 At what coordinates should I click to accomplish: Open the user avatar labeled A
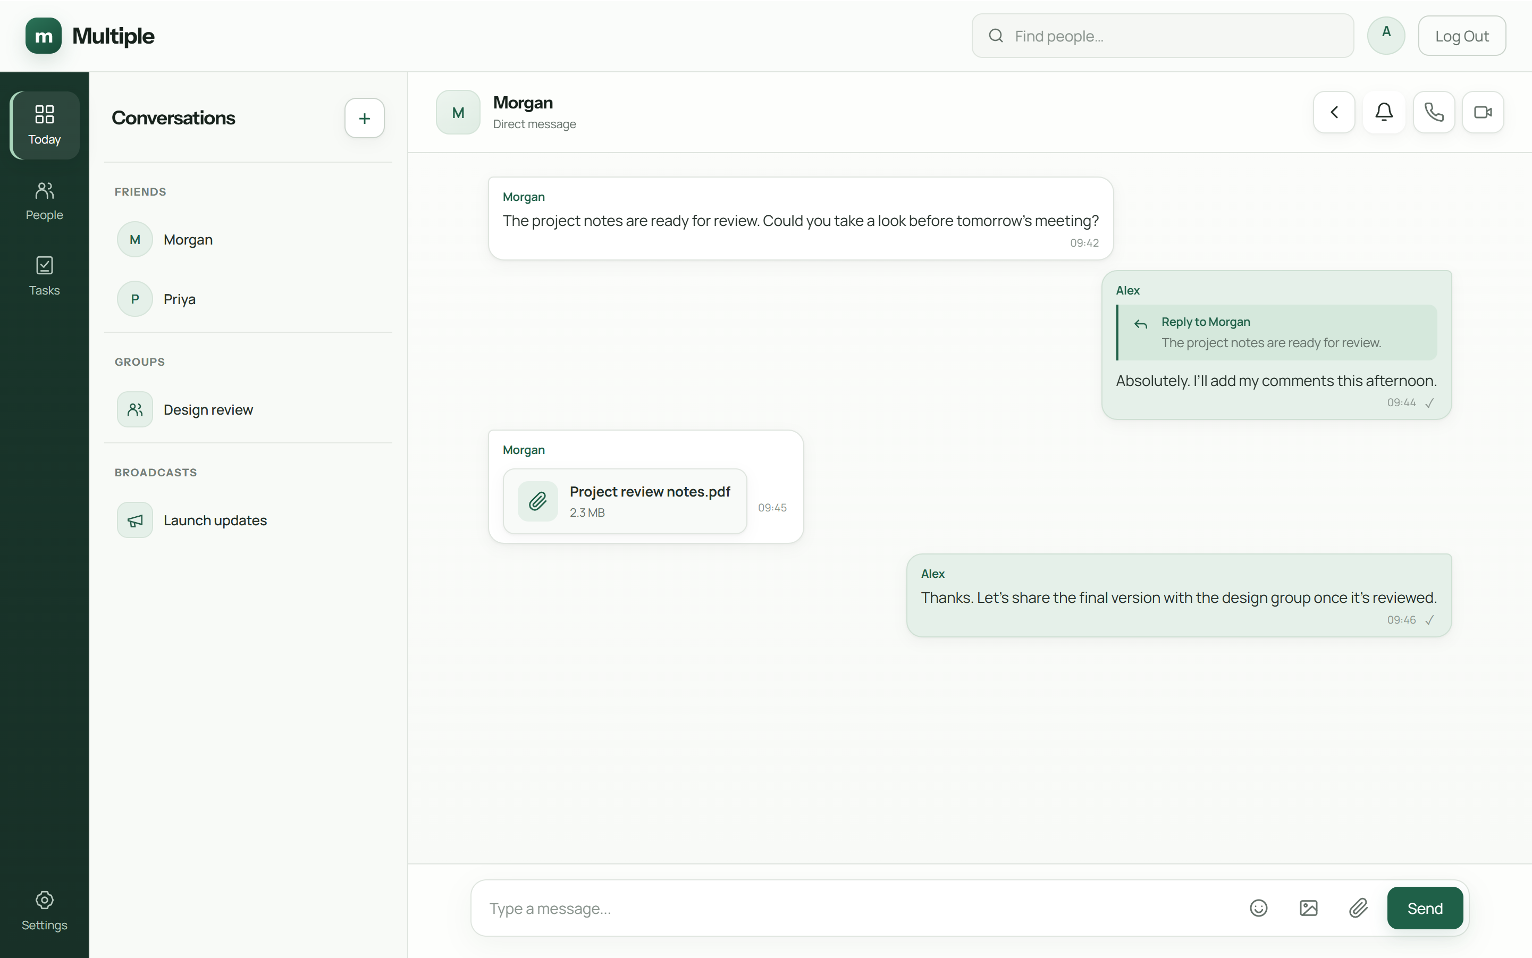[x=1386, y=36]
